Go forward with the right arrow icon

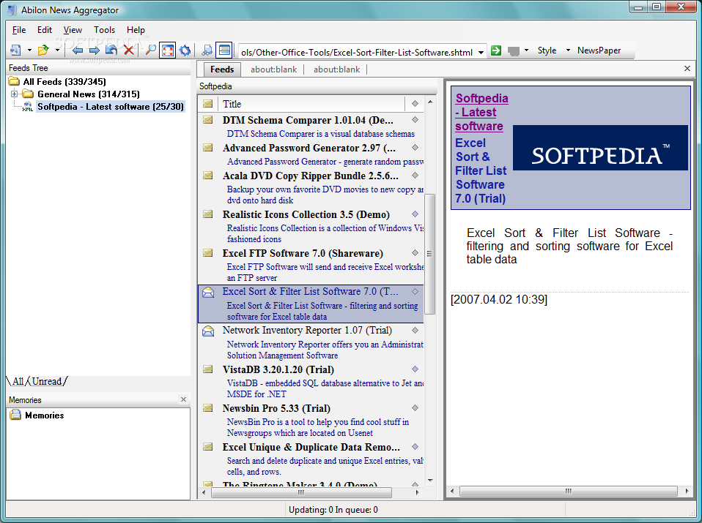(95, 50)
